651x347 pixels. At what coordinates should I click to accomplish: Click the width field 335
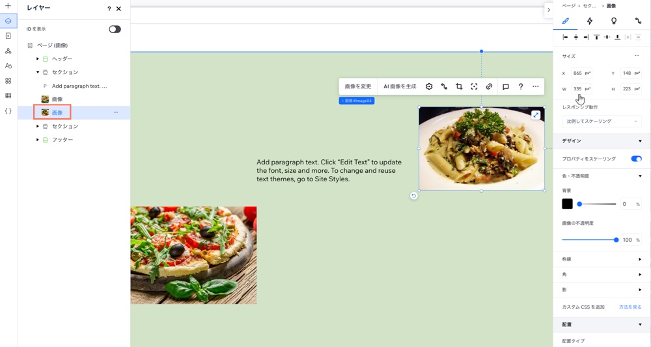tap(581, 89)
